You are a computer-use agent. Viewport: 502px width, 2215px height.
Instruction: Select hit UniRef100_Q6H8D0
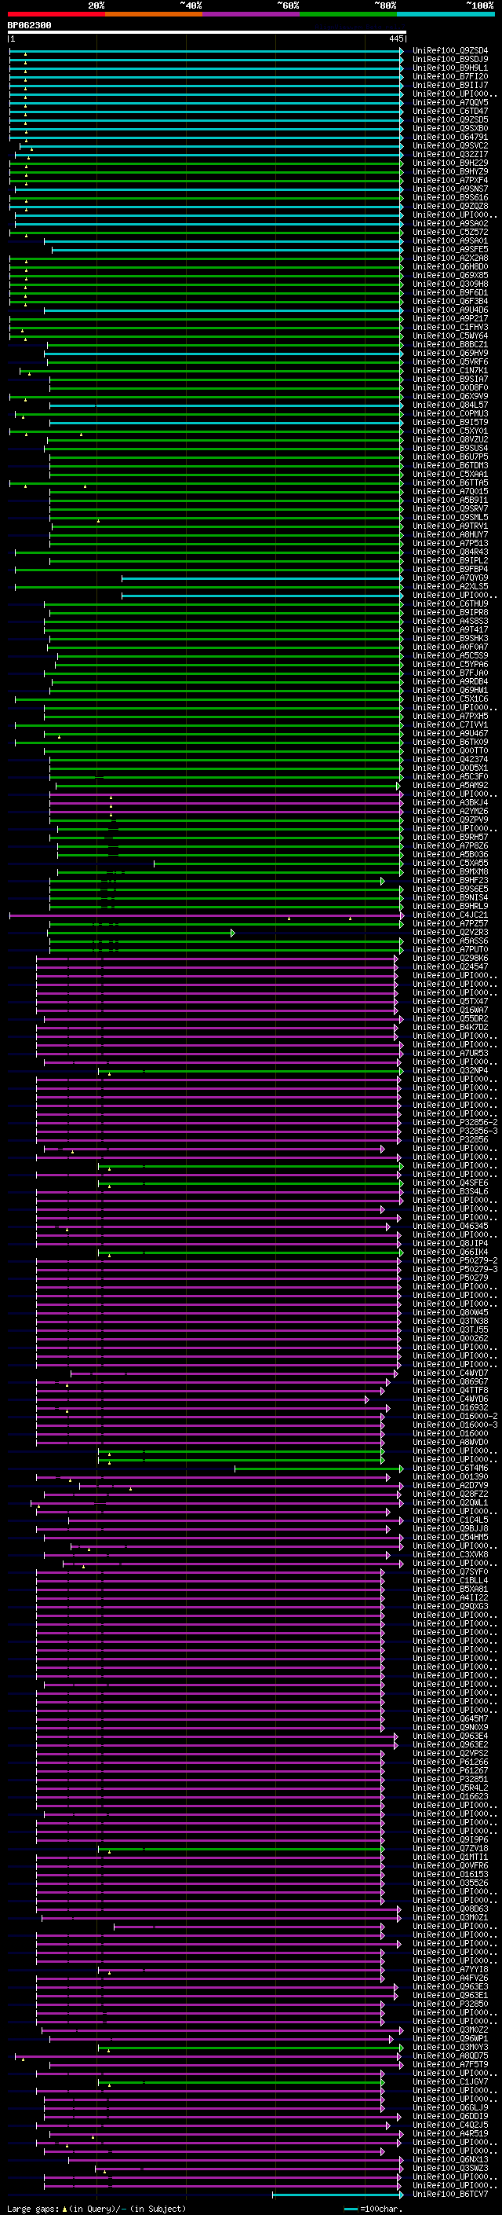450,267
